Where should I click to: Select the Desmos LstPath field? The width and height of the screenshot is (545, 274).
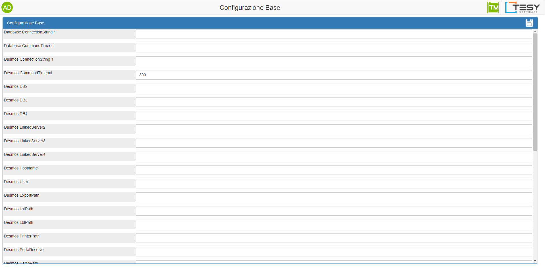pyautogui.click(x=334, y=211)
